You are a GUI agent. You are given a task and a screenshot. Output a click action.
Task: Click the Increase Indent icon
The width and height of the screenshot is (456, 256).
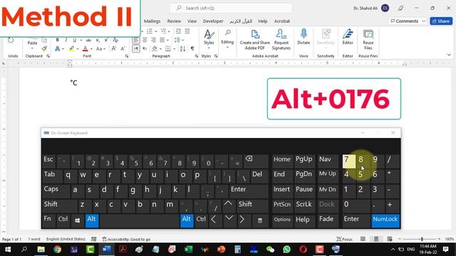coord(187,31)
